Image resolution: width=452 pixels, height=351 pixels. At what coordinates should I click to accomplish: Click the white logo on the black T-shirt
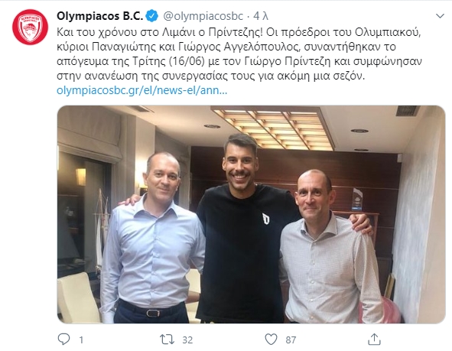265,219
